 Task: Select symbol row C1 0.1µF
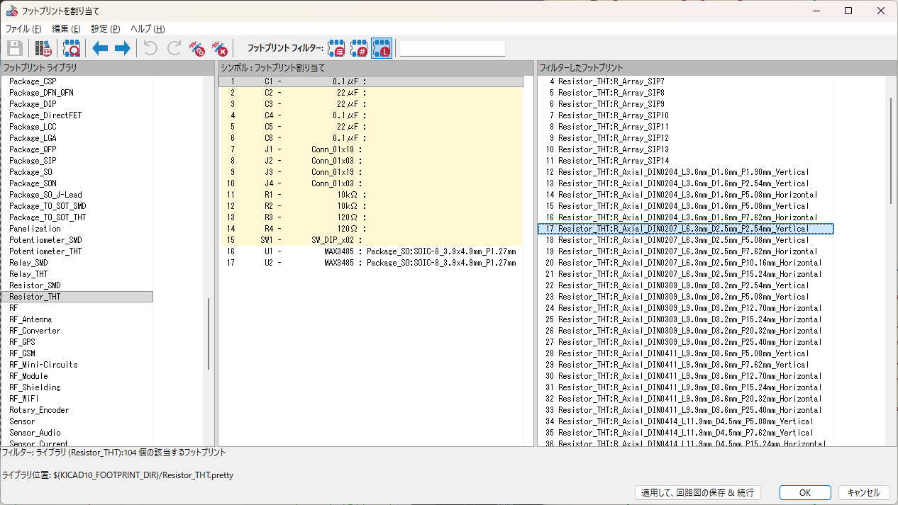tap(371, 81)
